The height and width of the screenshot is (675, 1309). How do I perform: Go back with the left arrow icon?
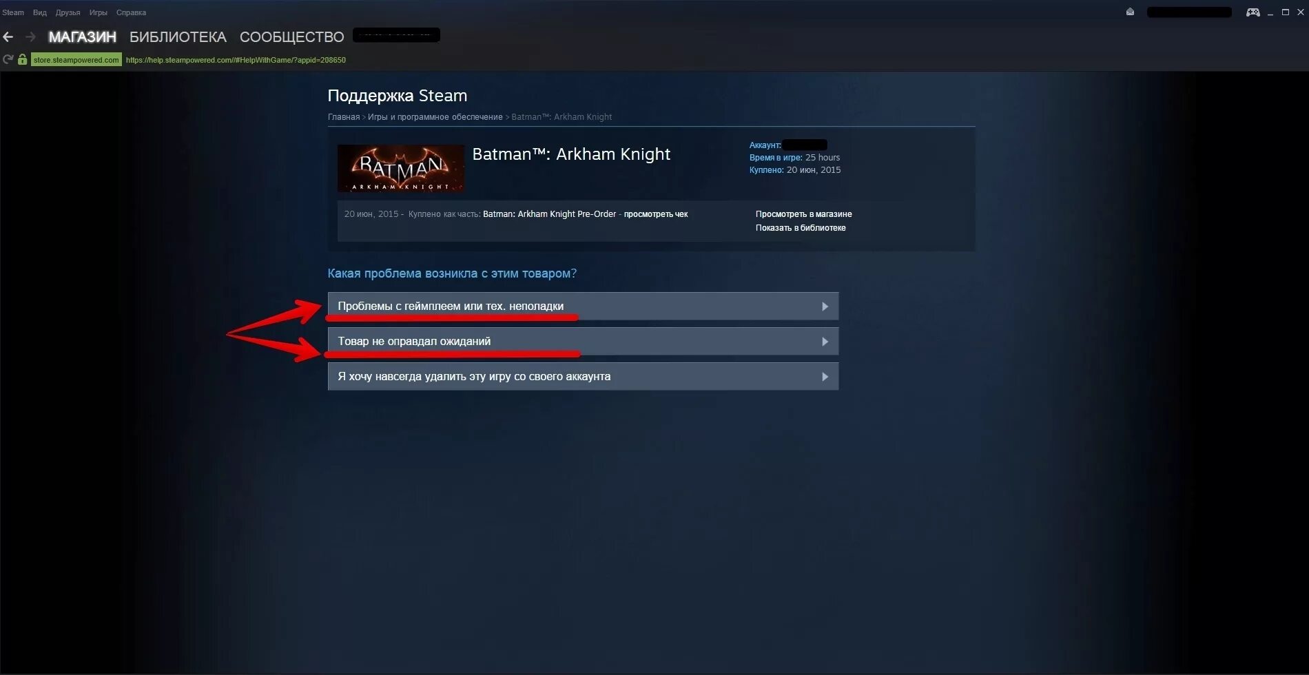tap(8, 37)
